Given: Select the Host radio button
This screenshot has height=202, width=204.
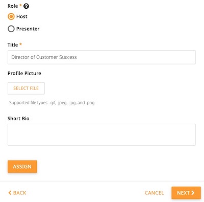Looking at the screenshot, I should (11, 16).
